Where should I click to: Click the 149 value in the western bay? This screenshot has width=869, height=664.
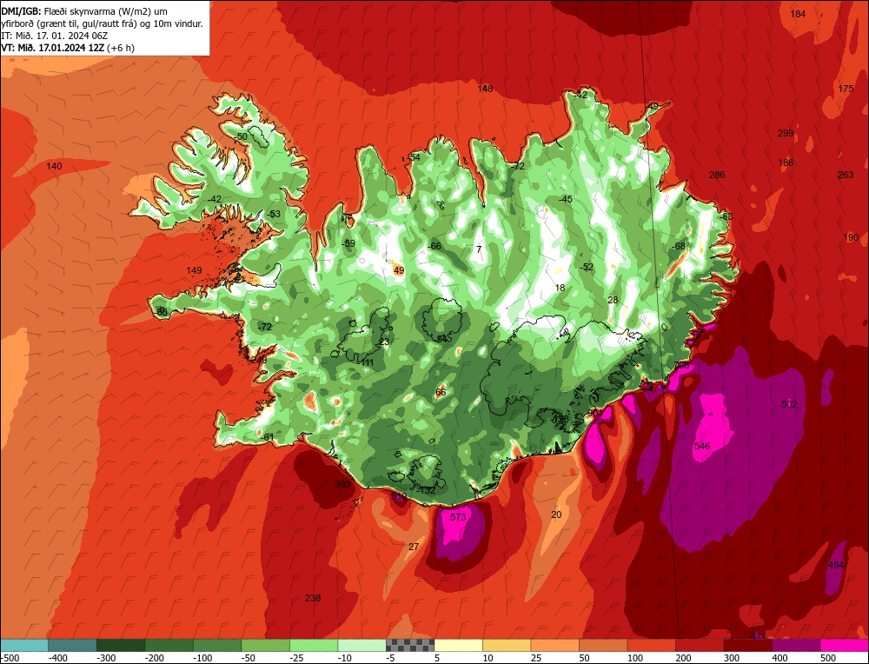point(194,270)
